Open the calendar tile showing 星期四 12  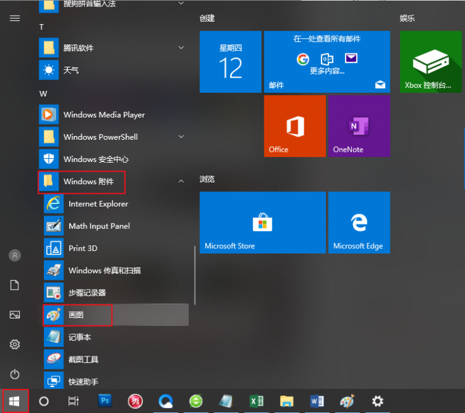231,62
